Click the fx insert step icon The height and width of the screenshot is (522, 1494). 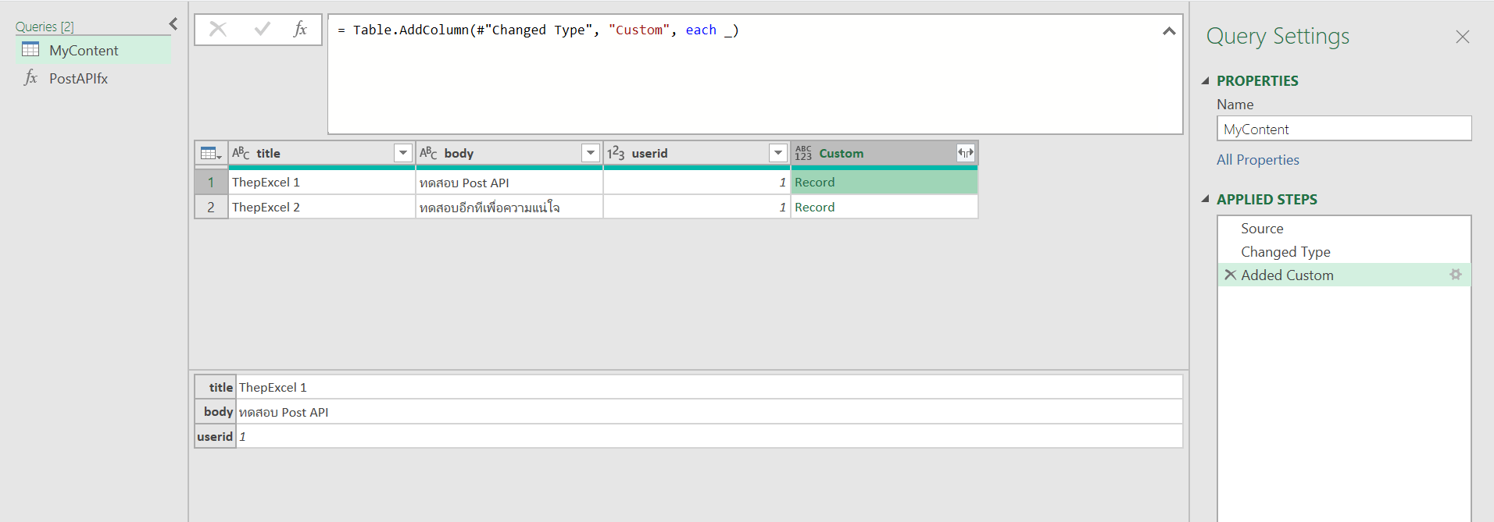(x=300, y=30)
